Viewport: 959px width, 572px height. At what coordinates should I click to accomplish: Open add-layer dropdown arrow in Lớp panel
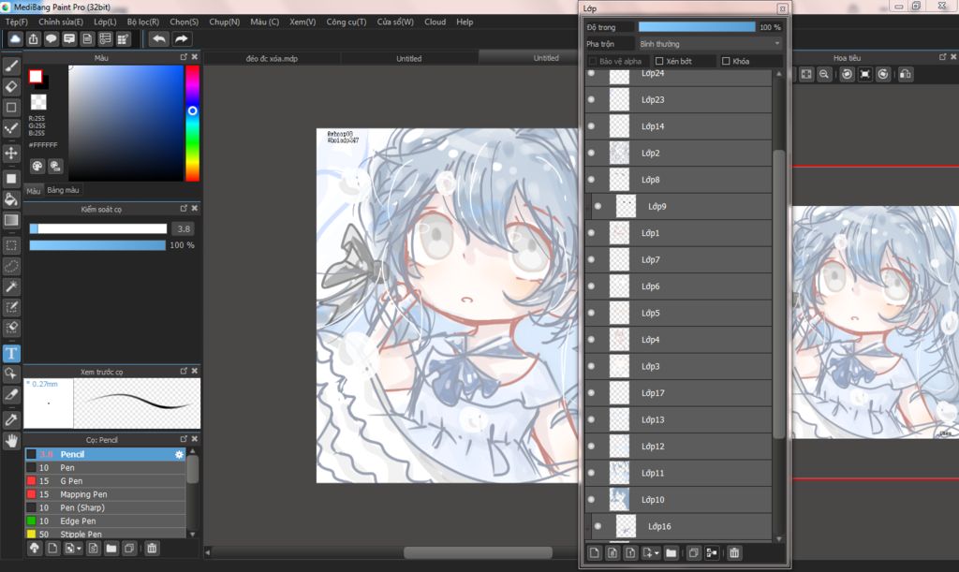(657, 553)
